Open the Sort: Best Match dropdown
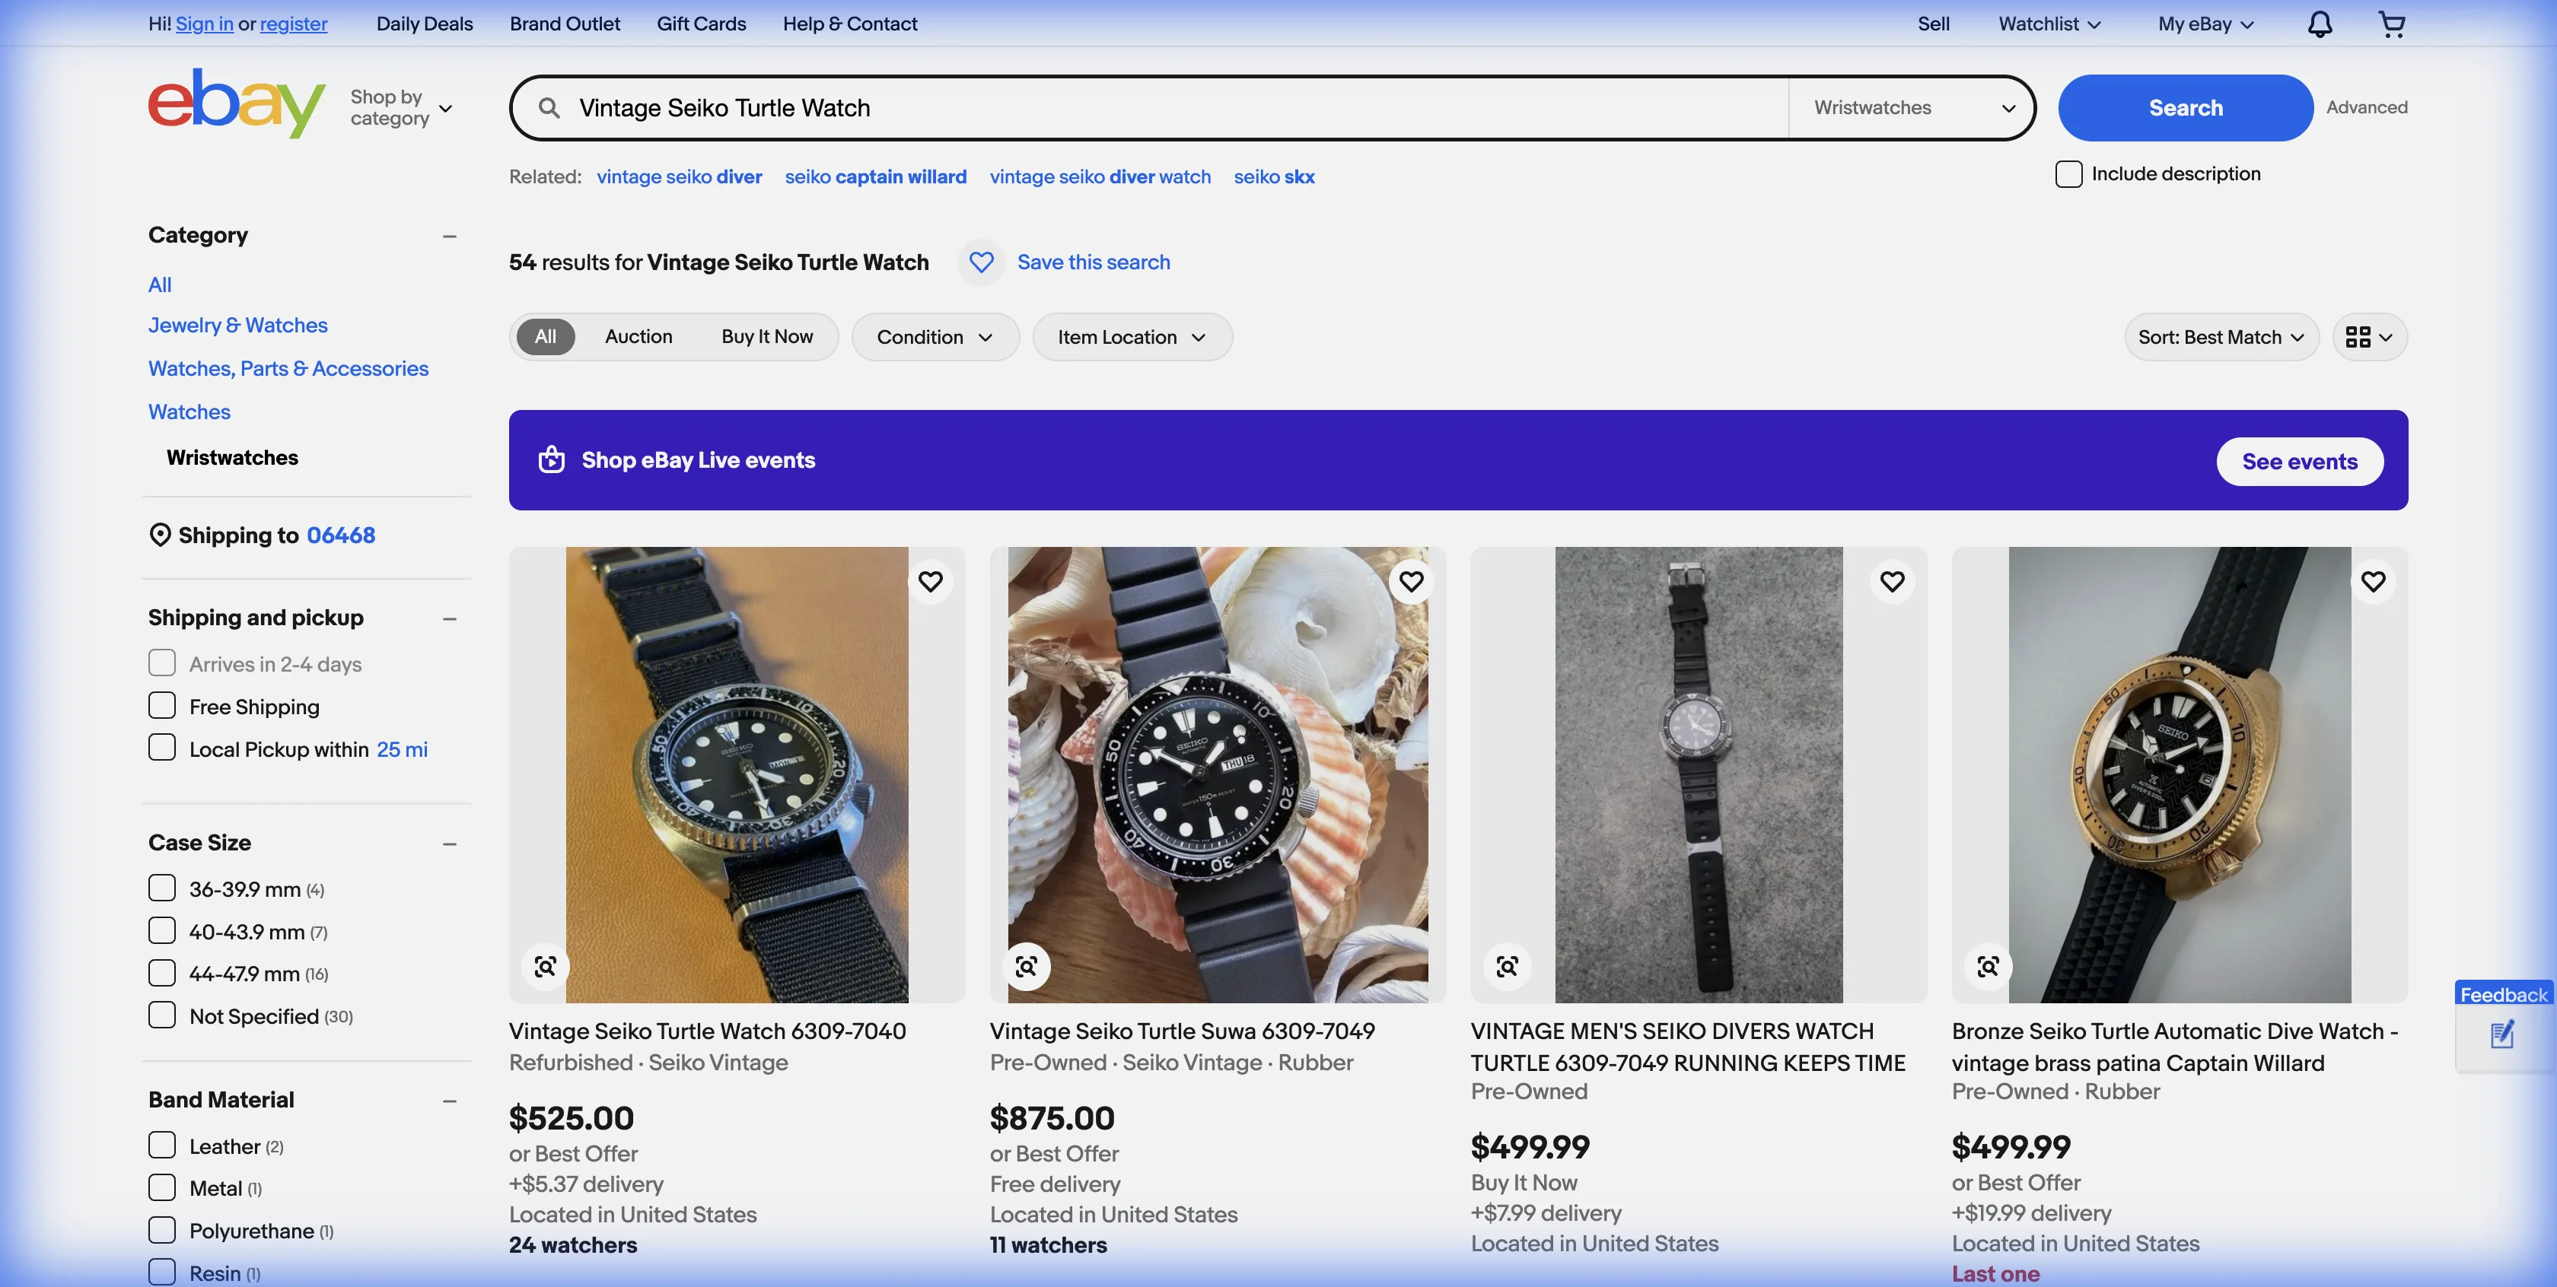Viewport: 2557px width, 1287px height. tap(2221, 336)
